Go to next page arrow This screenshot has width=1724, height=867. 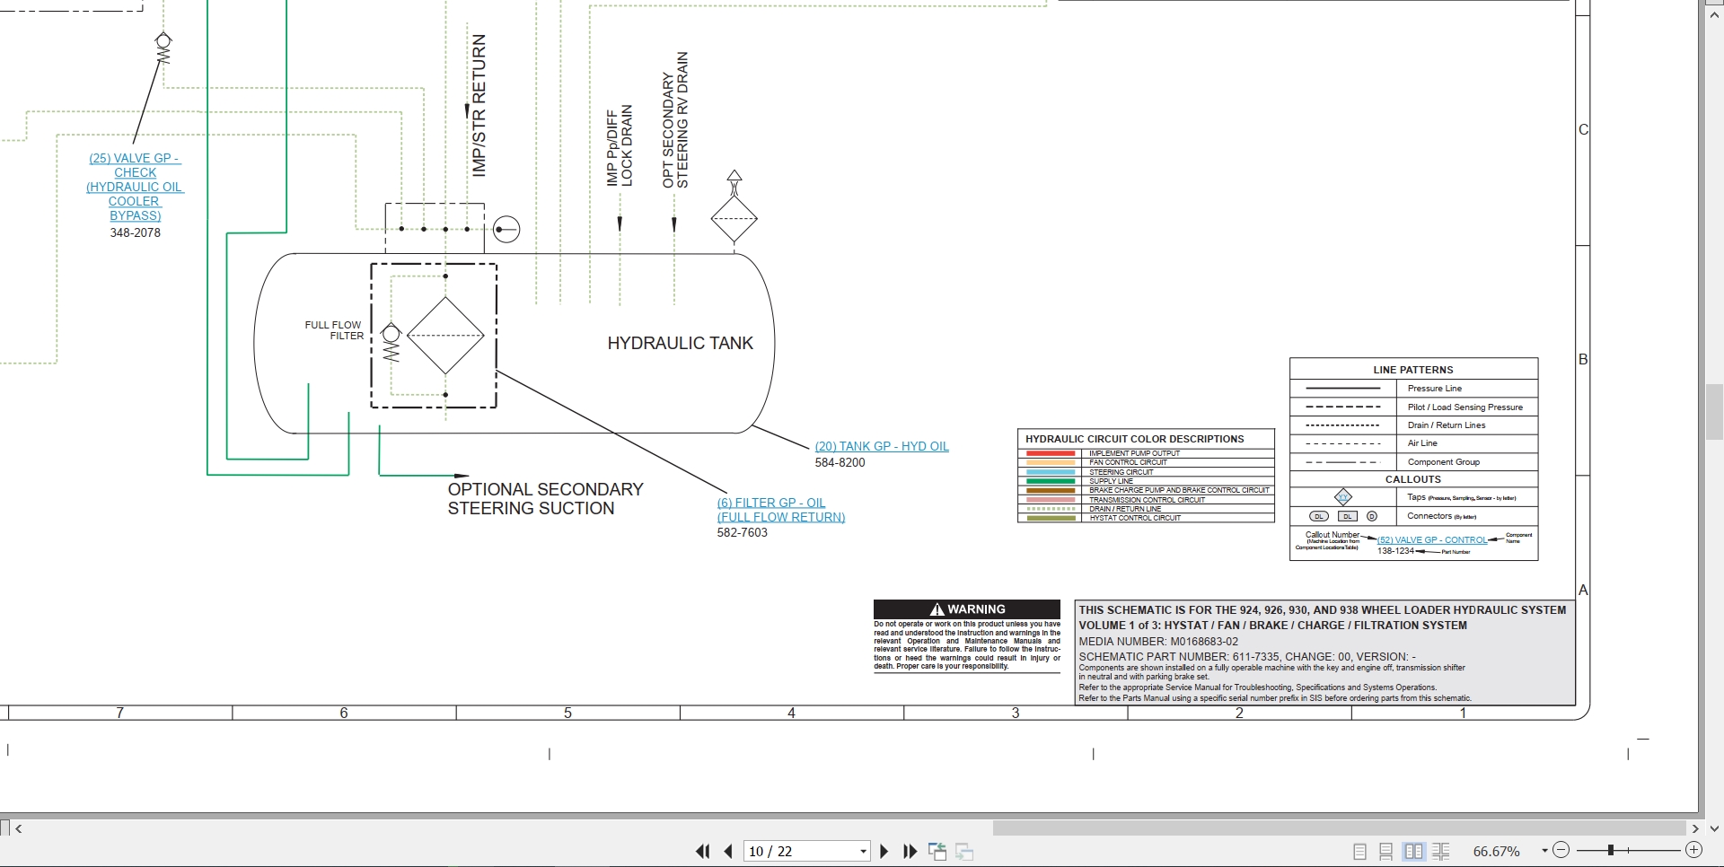coord(884,851)
